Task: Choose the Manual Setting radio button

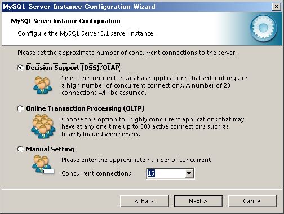Action: pos(20,149)
